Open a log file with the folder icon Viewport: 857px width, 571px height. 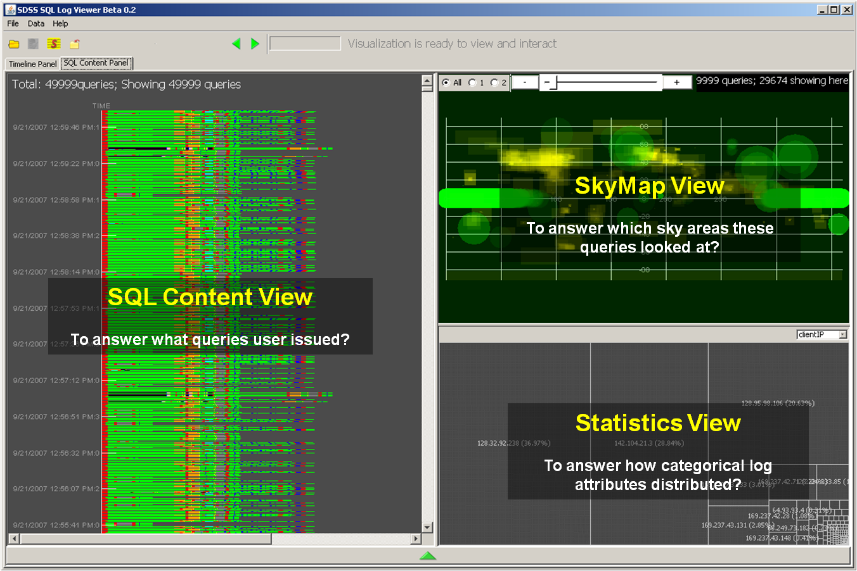pos(14,44)
